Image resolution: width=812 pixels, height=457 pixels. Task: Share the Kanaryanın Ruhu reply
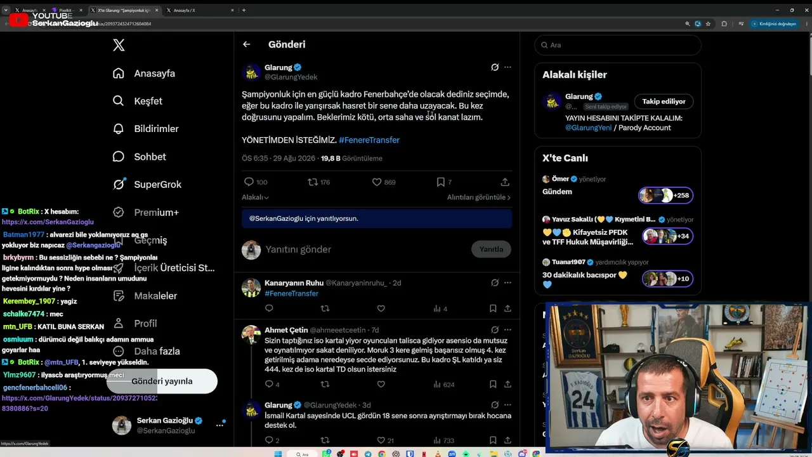[507, 308]
